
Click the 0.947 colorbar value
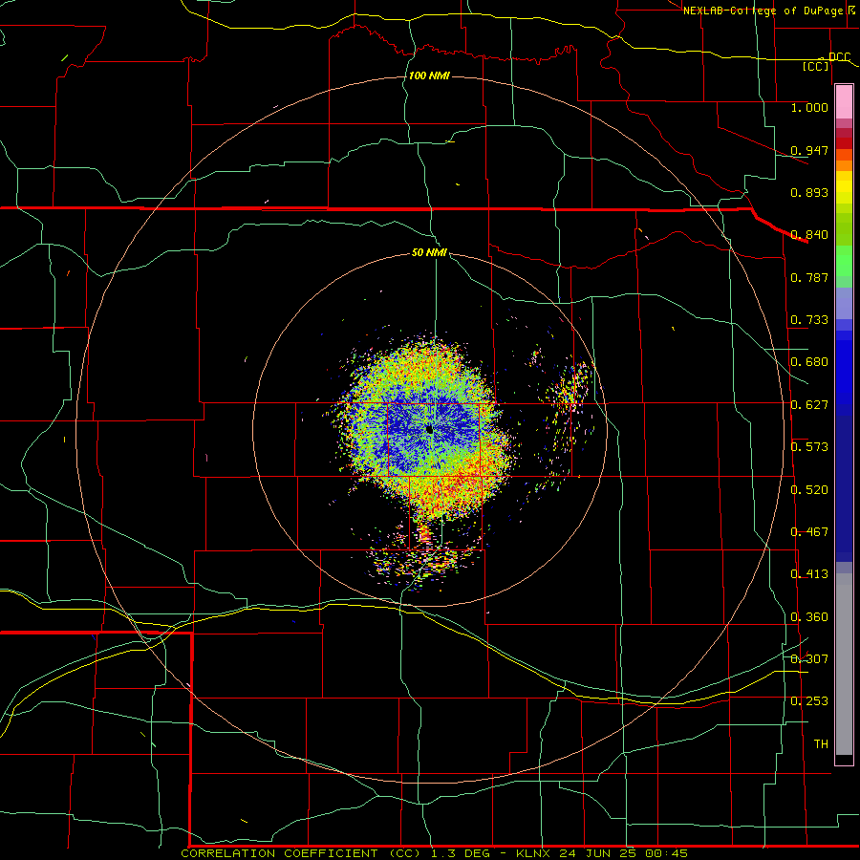coord(809,150)
